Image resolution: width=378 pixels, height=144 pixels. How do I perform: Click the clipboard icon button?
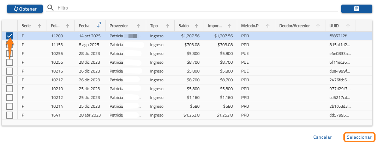point(356,9)
